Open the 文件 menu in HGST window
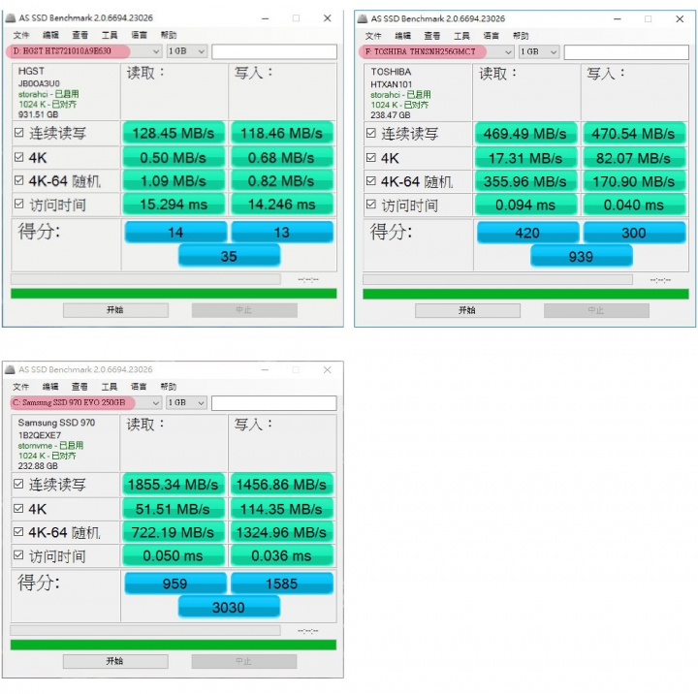Viewport: 698px width, 694px height. click(21, 35)
